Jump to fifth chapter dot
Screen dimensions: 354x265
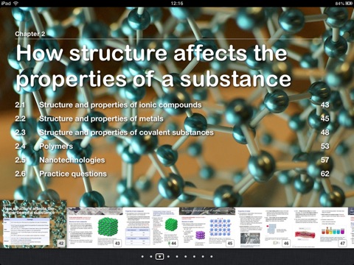click(x=177, y=257)
